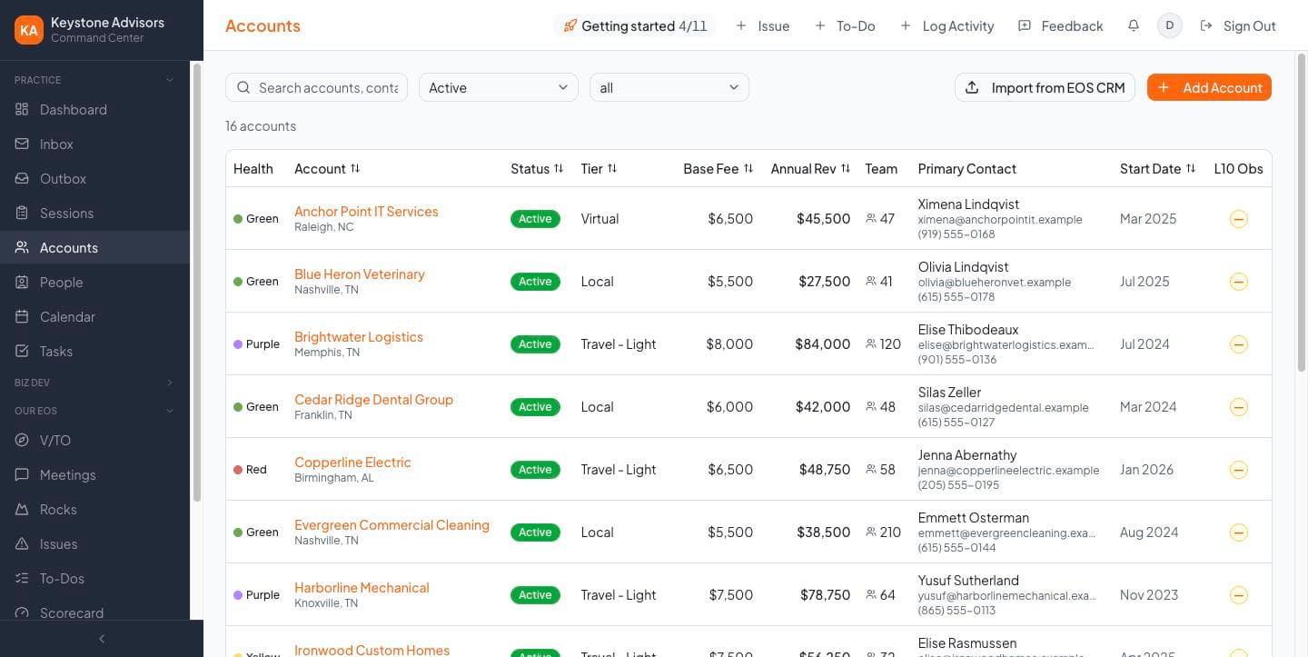Click the To-Dos list icon

tap(22, 579)
